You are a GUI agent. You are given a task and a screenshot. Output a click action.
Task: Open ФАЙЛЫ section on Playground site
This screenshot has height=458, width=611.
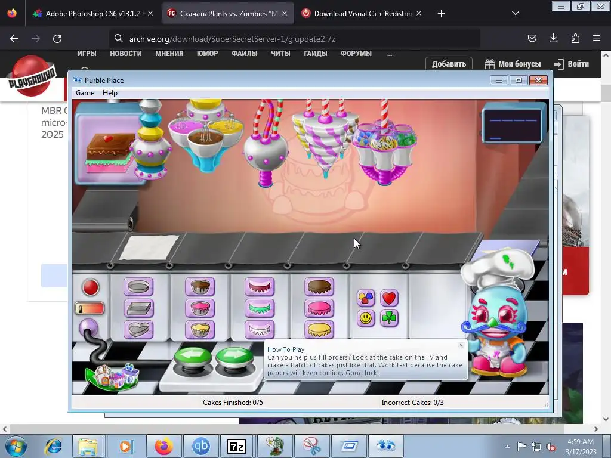[244, 54]
